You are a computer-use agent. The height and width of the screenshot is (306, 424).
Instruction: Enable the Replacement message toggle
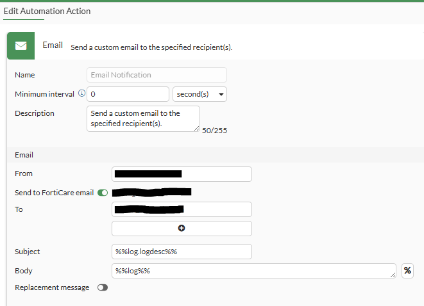103,287
